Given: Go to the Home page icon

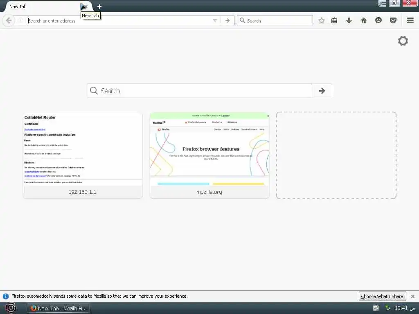Looking at the screenshot, I should click(x=364, y=20).
